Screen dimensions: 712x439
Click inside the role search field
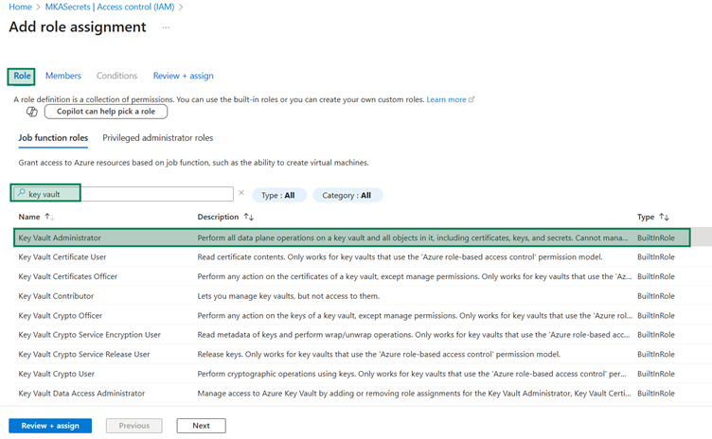128,194
